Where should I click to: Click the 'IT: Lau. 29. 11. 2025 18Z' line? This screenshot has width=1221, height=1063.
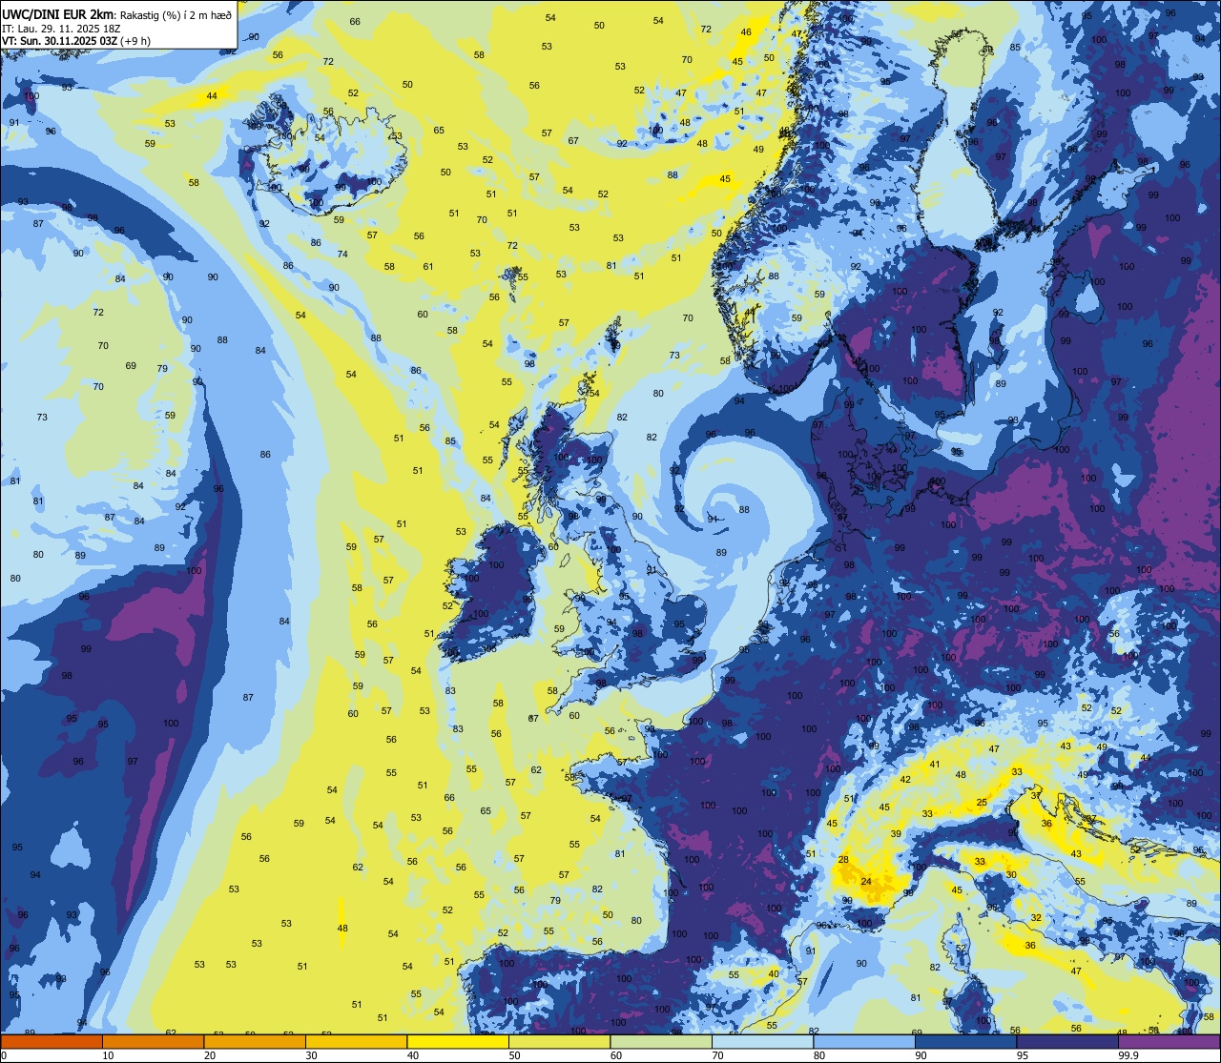pyautogui.click(x=61, y=29)
